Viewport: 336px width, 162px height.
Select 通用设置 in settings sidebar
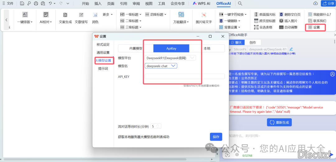point(103,52)
